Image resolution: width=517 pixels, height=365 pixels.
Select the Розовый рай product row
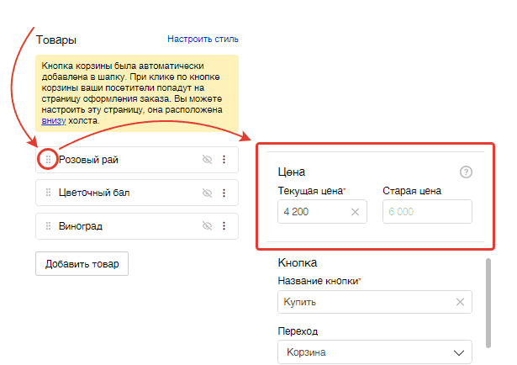pos(137,160)
